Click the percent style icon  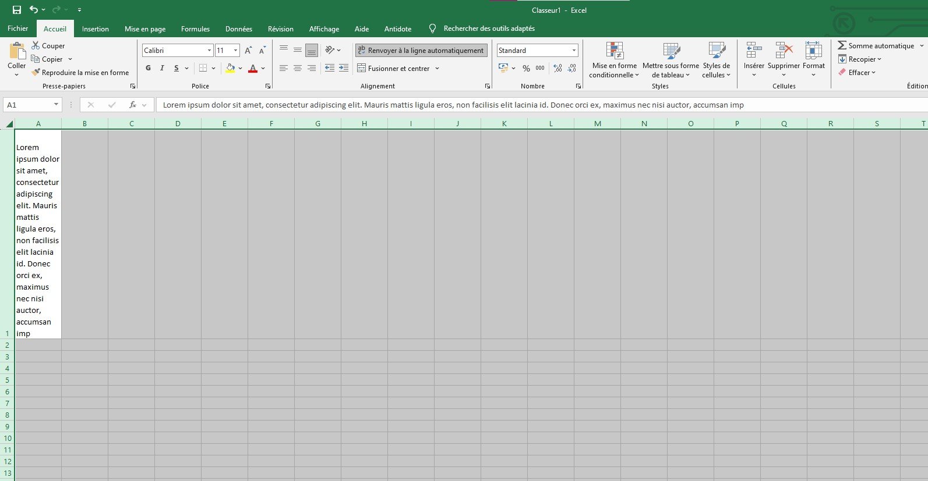point(526,68)
